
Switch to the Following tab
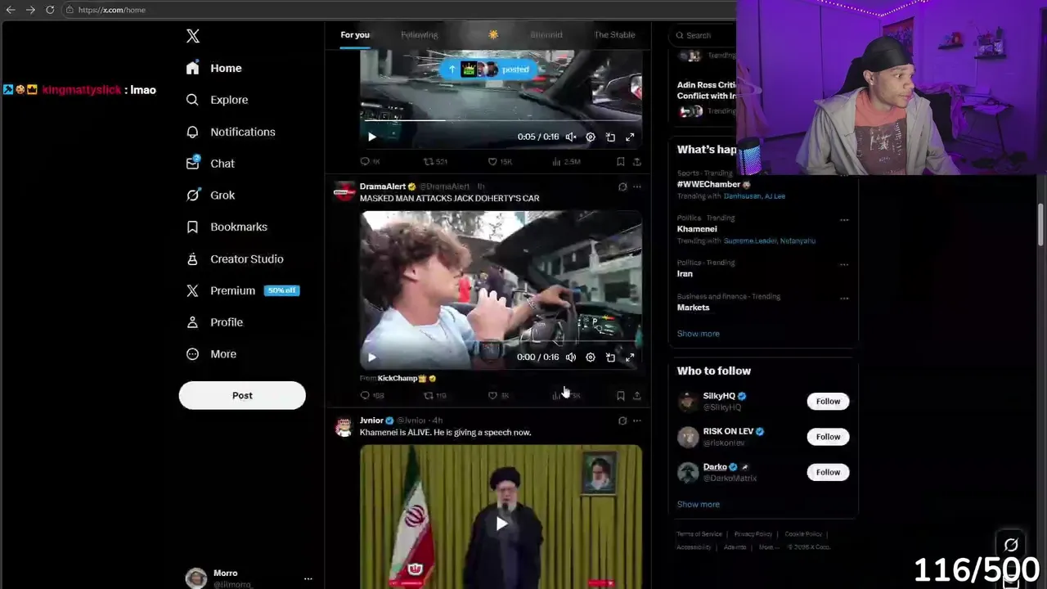click(x=420, y=34)
